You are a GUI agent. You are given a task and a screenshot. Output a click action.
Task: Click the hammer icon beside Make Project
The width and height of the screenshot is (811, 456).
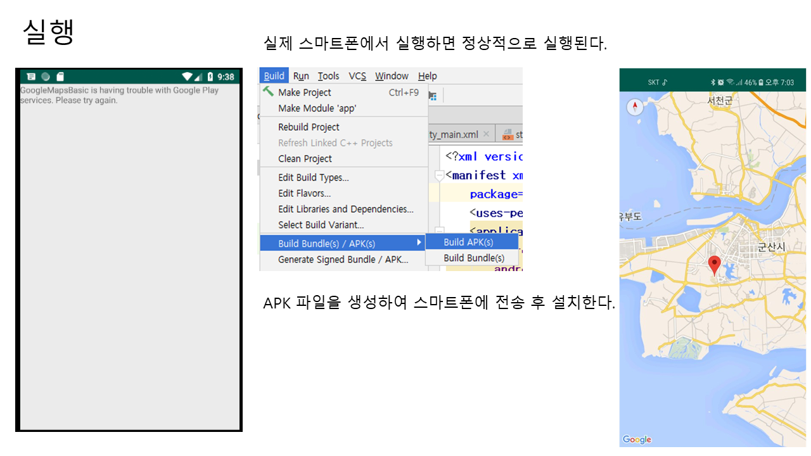coord(269,92)
